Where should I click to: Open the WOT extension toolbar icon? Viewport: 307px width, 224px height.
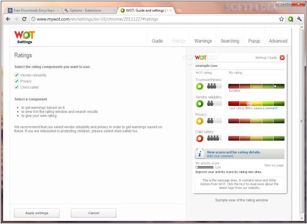(x=290, y=19)
